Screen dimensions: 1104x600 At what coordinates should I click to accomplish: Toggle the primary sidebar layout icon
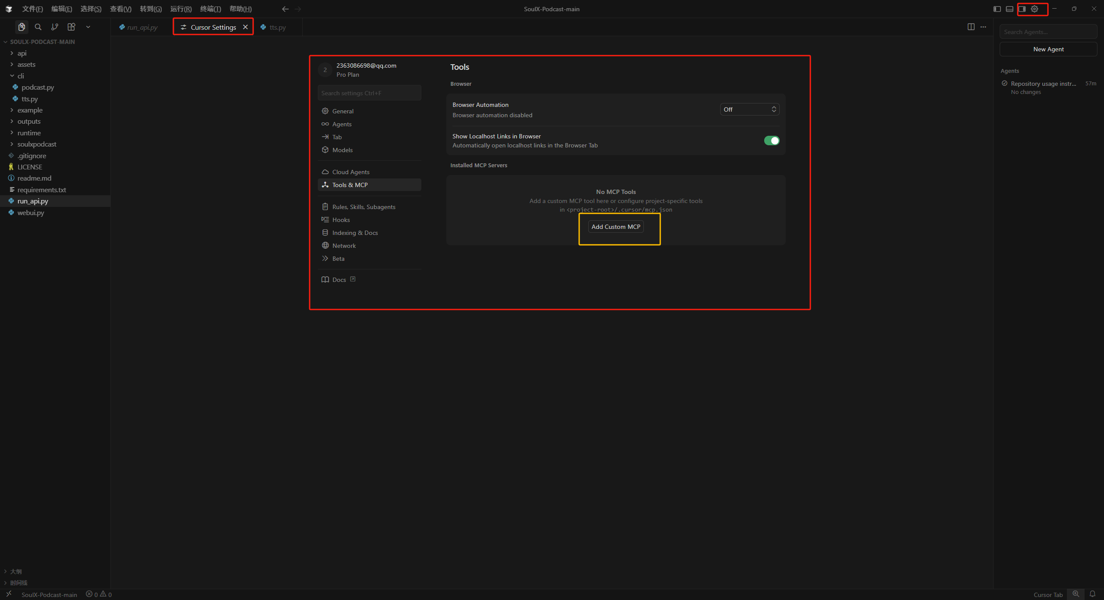(x=997, y=9)
